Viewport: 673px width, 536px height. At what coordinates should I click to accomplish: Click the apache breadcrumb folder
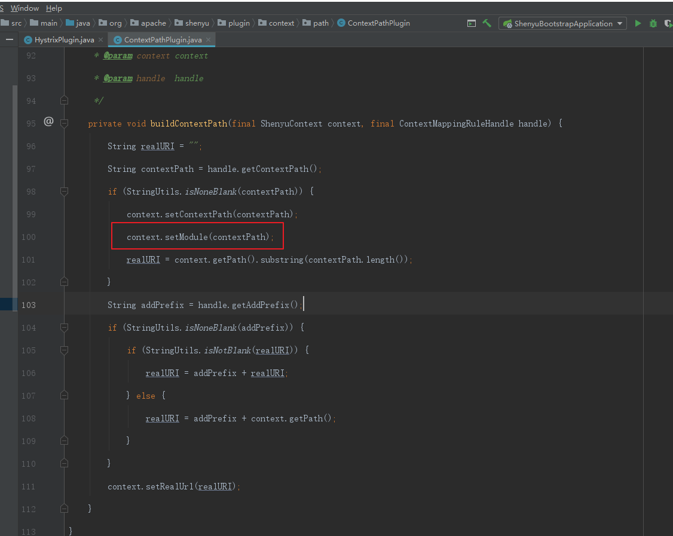(148, 23)
